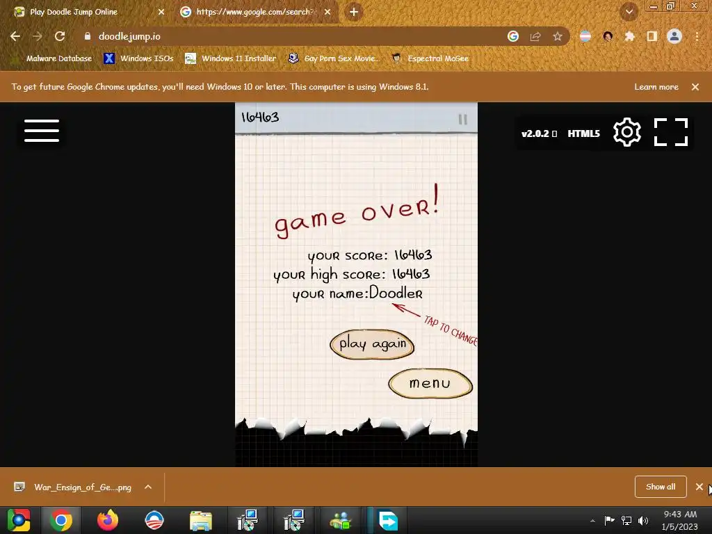Open the Windows 11 Installer bookmark
The width and height of the screenshot is (712, 534).
(x=231, y=58)
